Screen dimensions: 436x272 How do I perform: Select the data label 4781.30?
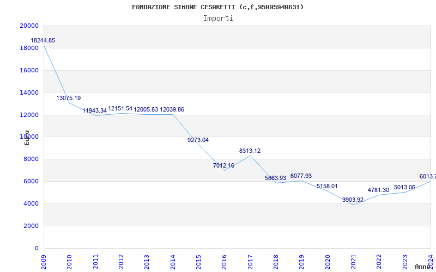(378, 190)
